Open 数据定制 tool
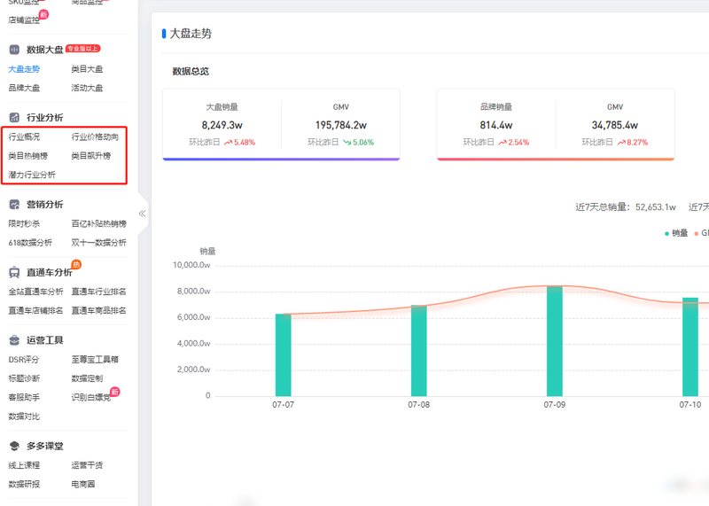 [87, 378]
